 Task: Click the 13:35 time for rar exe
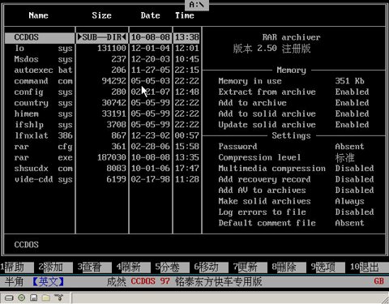click(187, 157)
